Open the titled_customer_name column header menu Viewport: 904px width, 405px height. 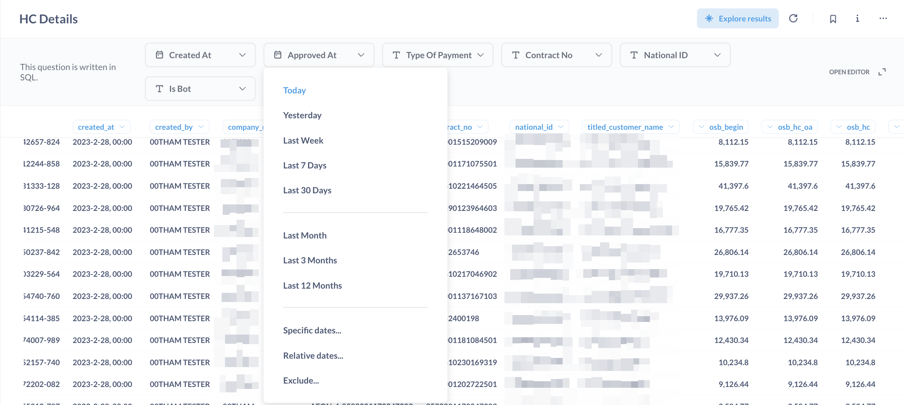coord(631,127)
